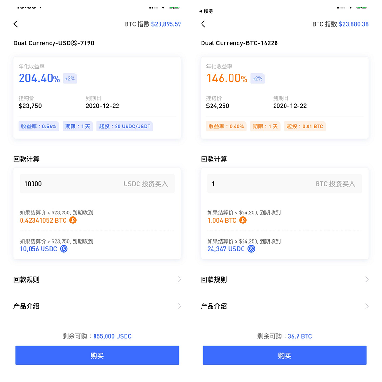Focus the BTC 投资买入 amount field

[x=285, y=184]
